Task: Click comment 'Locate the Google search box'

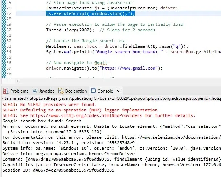Action: pos(85,41)
